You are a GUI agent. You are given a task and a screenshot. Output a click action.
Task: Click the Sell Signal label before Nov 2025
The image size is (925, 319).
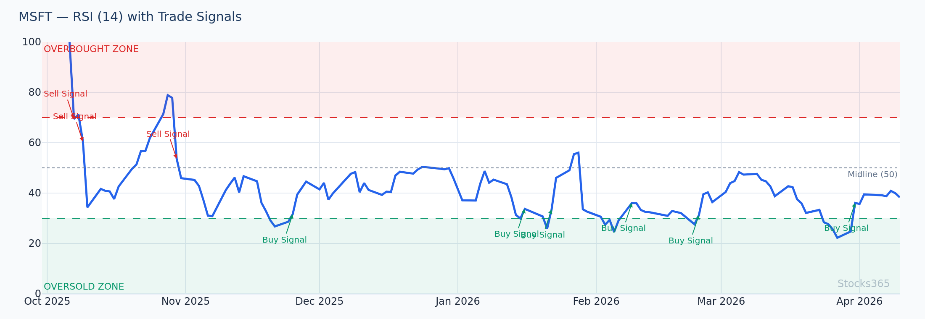[168, 134]
